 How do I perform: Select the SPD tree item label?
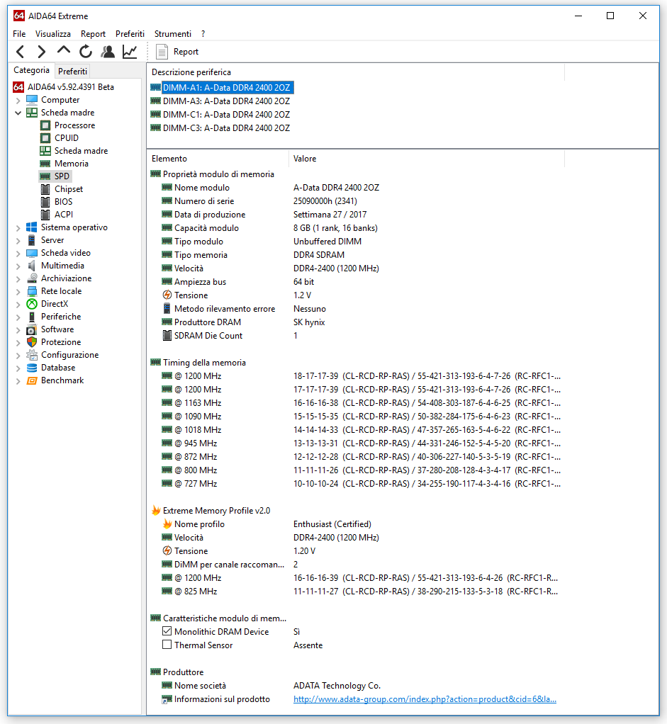point(62,176)
